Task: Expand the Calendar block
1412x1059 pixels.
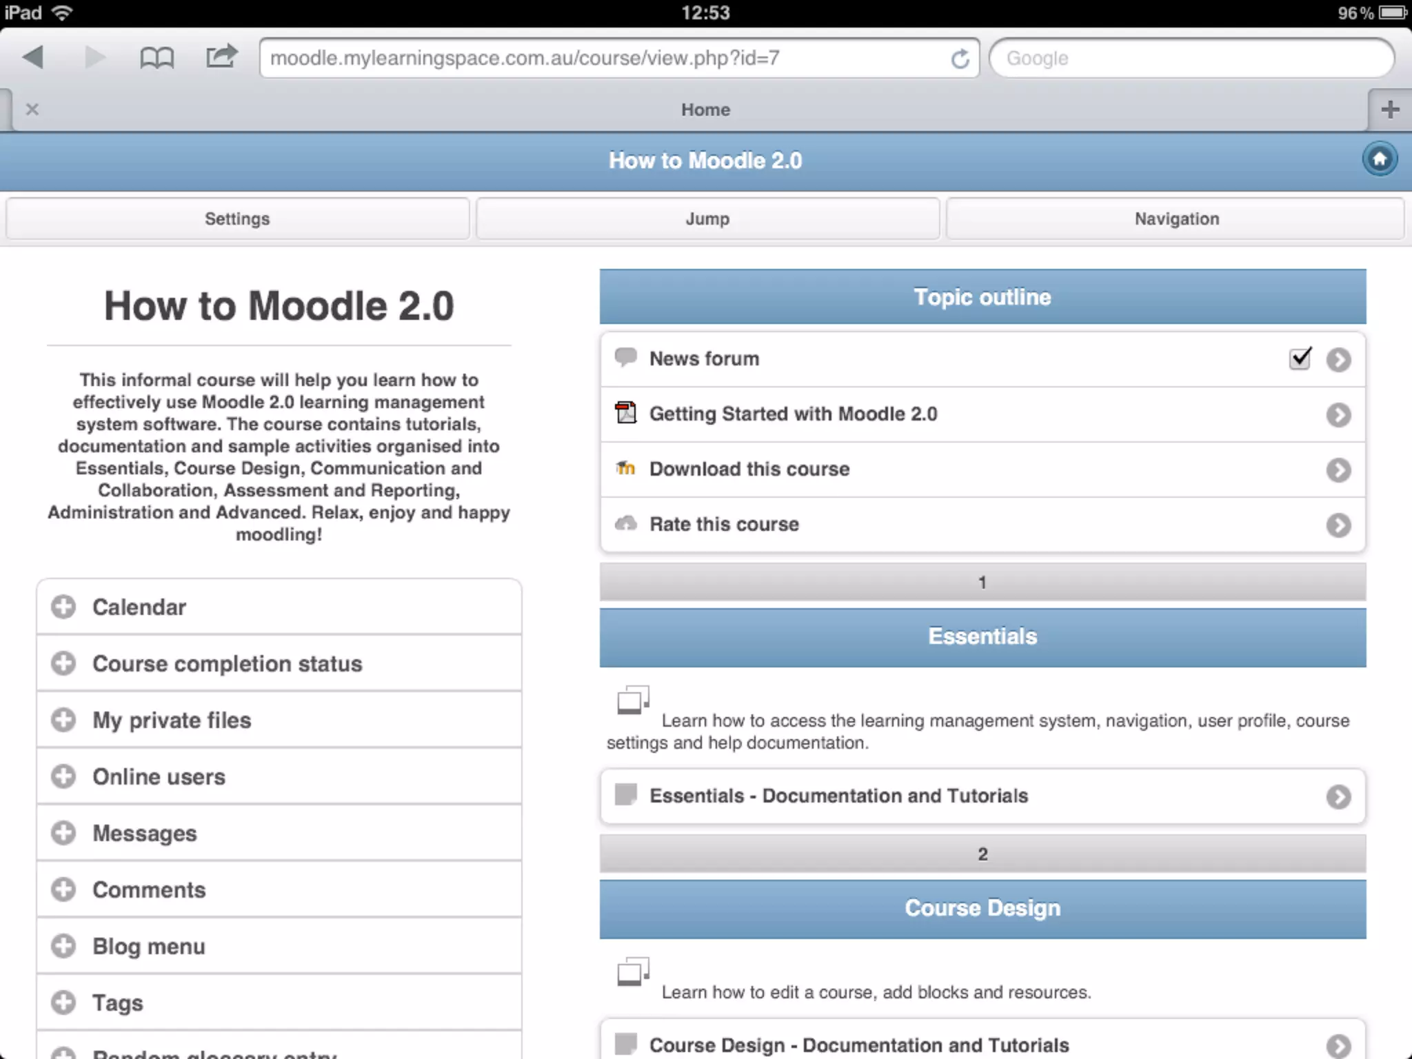Action: (x=63, y=607)
